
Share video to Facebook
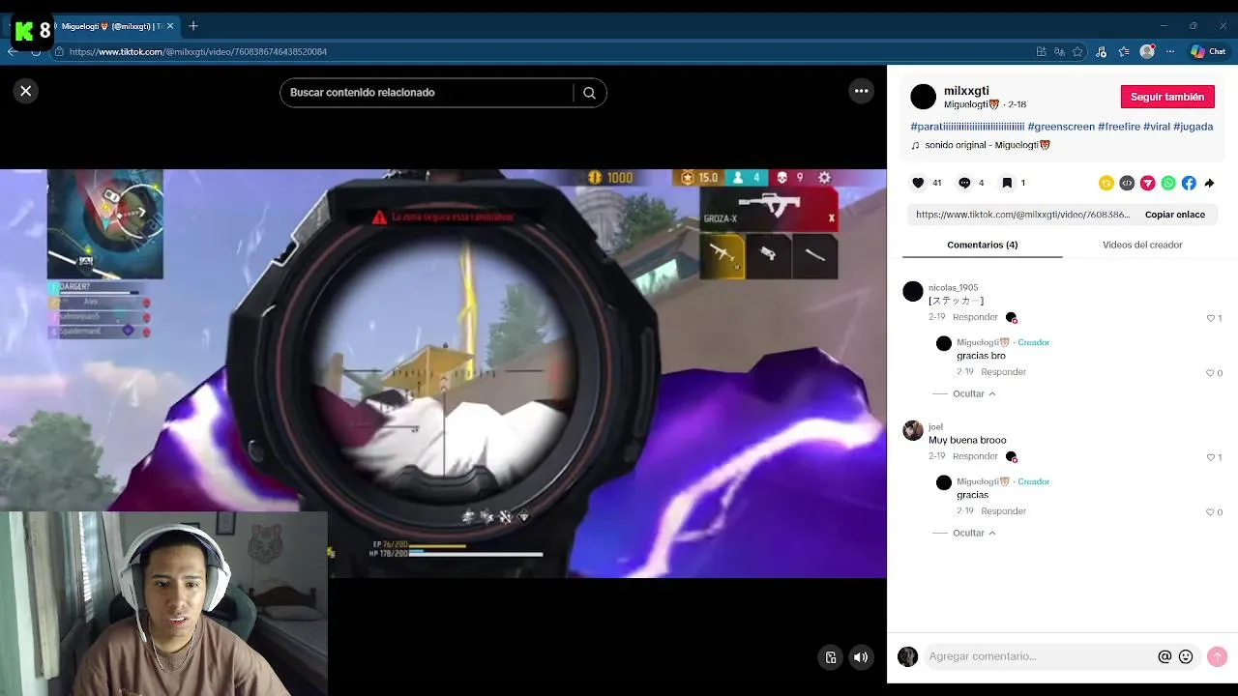(x=1189, y=183)
